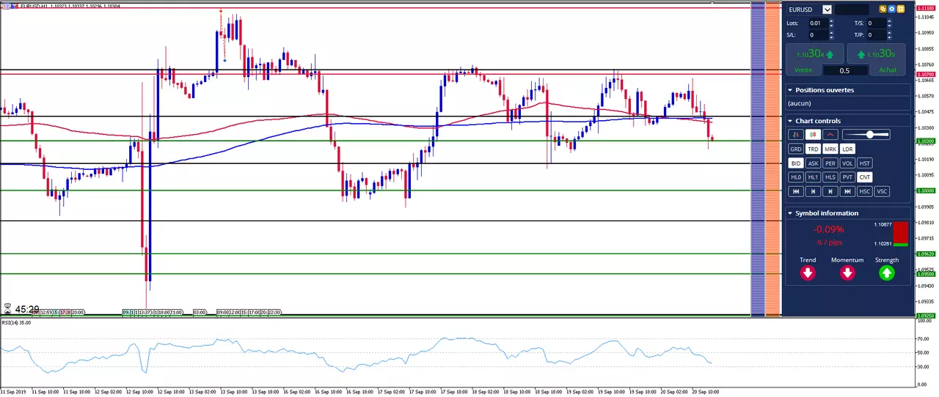939x397 pixels.
Task: Click the 1.10700 red price level tag
Action: 926,75
